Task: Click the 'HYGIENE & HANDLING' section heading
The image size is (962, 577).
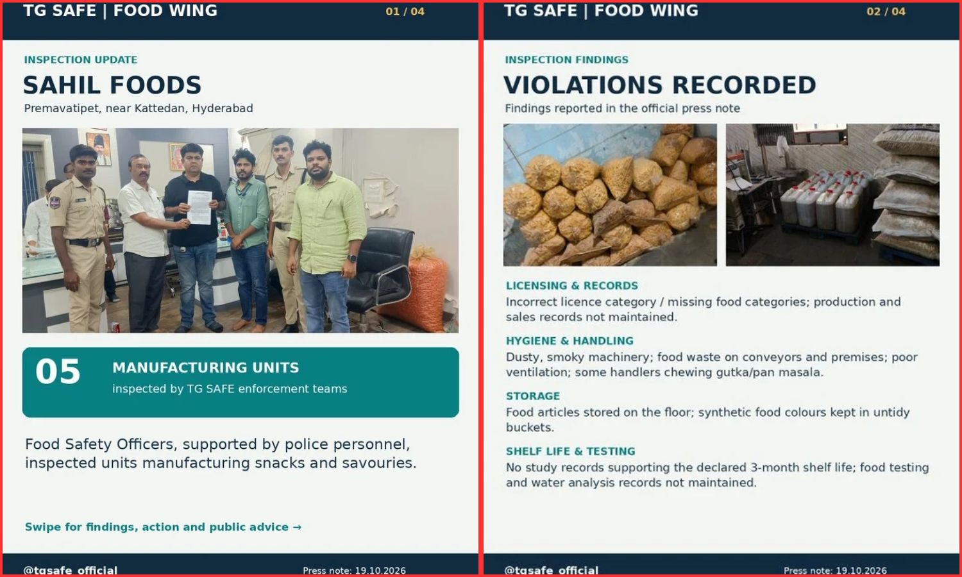Action: pos(570,341)
